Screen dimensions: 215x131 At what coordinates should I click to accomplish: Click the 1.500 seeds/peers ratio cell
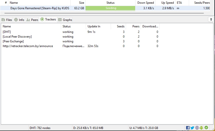(207, 8)
